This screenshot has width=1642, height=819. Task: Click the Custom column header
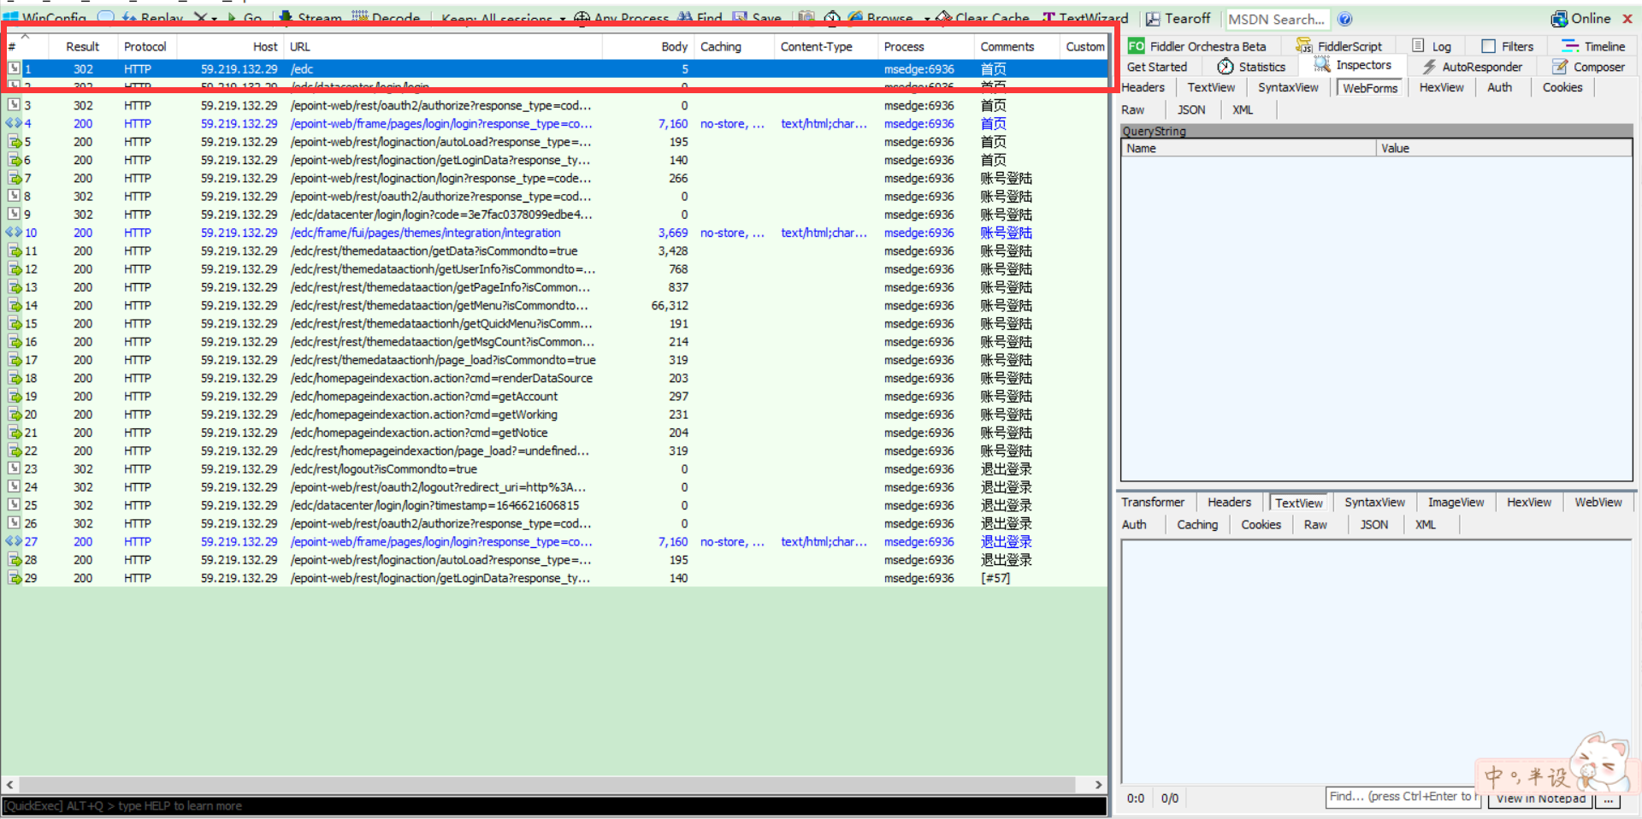pos(1084,46)
